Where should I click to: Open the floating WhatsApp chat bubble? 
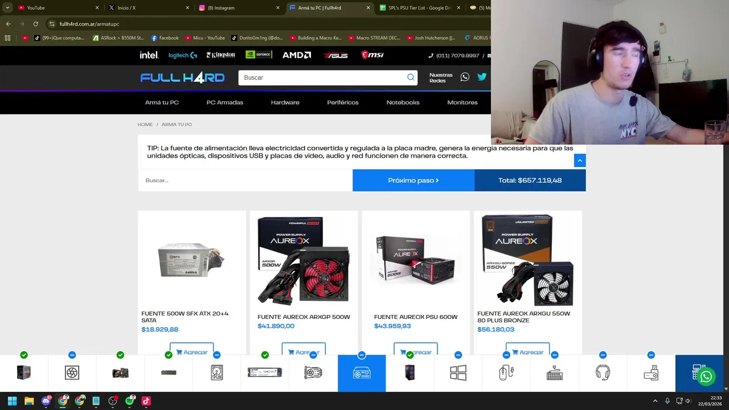[x=706, y=376]
